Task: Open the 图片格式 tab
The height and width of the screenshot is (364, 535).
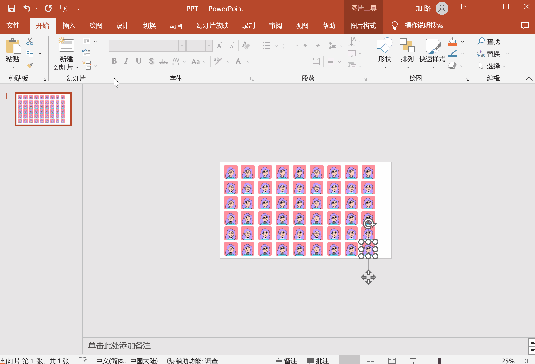Action: pyautogui.click(x=363, y=26)
